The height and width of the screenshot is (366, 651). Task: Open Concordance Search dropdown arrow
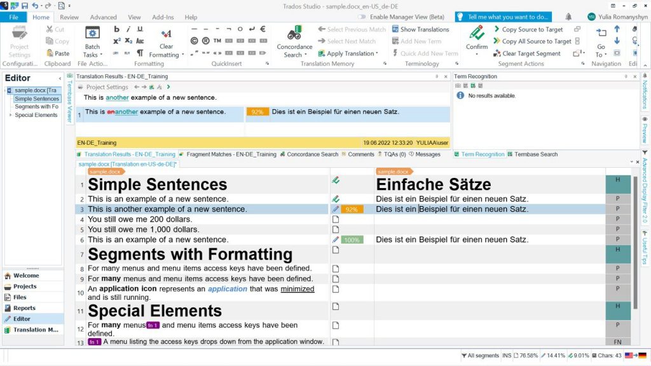[306, 55]
